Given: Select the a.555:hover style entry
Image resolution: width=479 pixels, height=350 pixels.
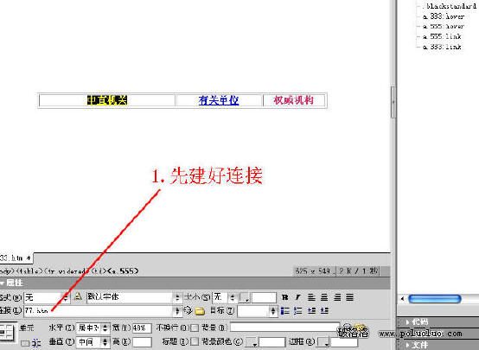Looking at the screenshot, I should [x=444, y=26].
